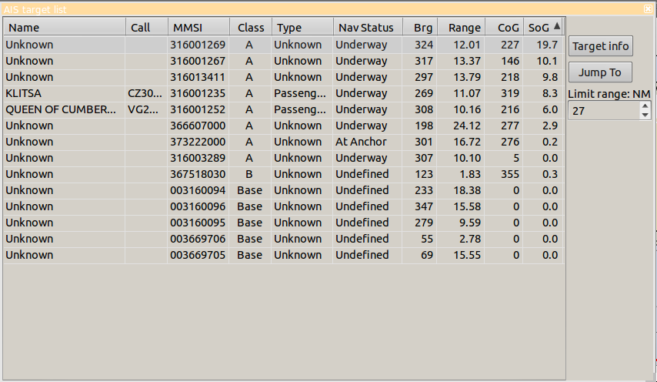Sort by Range column header

pos(461,28)
